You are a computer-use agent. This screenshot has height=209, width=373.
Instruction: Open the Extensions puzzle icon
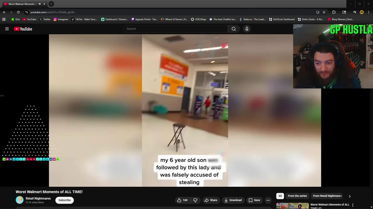334,12
